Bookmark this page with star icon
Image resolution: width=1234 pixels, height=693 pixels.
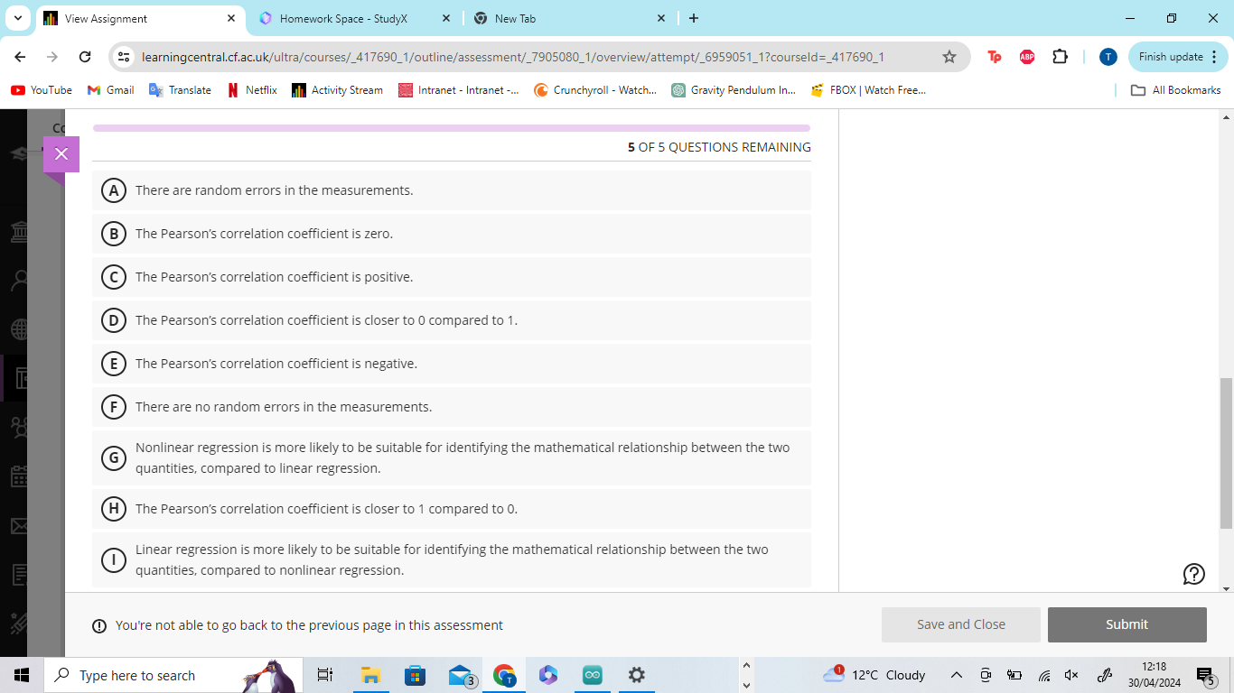pyautogui.click(x=949, y=57)
